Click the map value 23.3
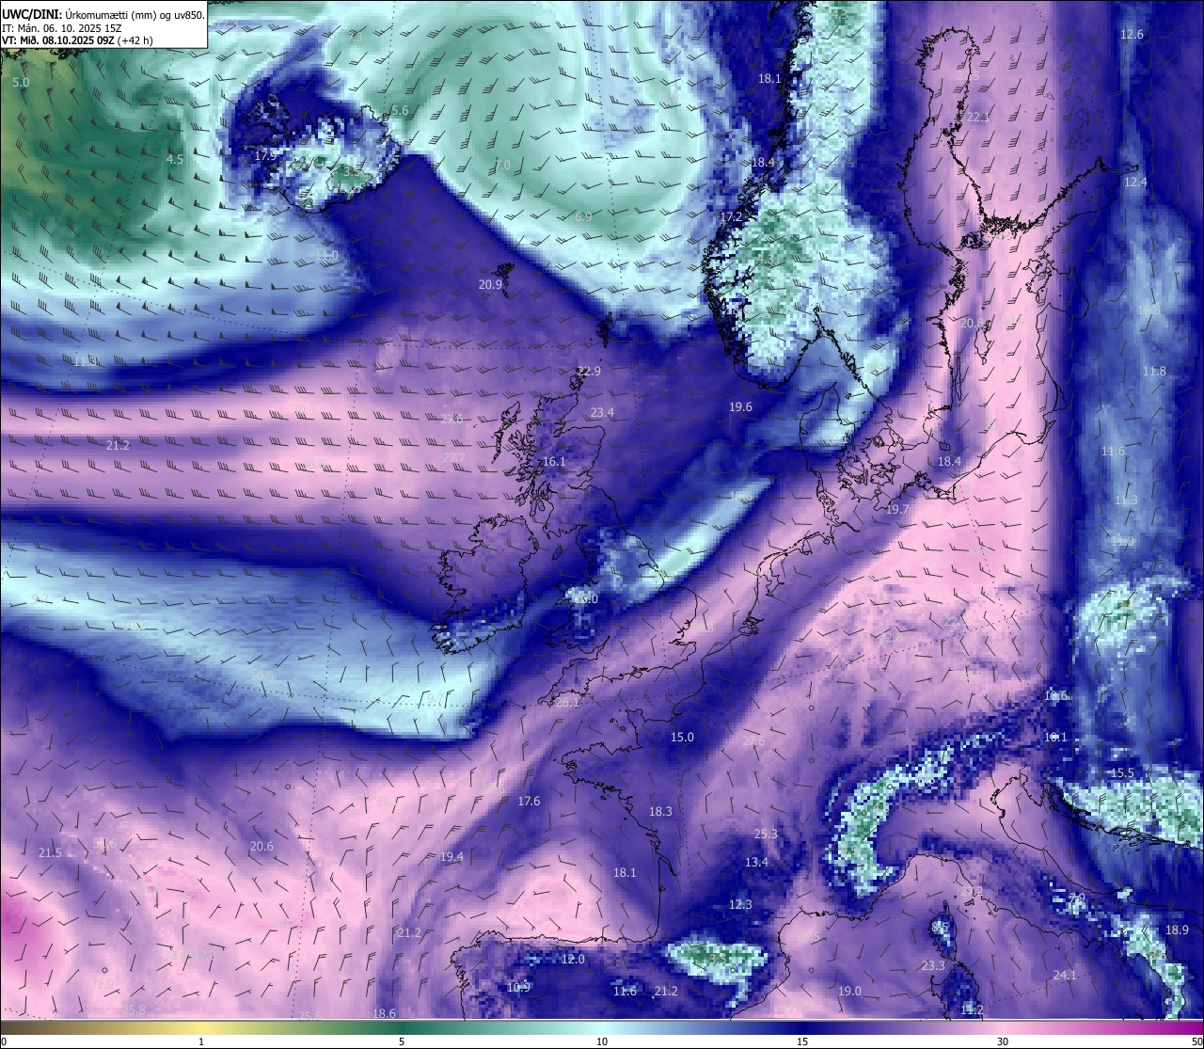Image resolution: width=1204 pixels, height=1049 pixels. point(933,967)
